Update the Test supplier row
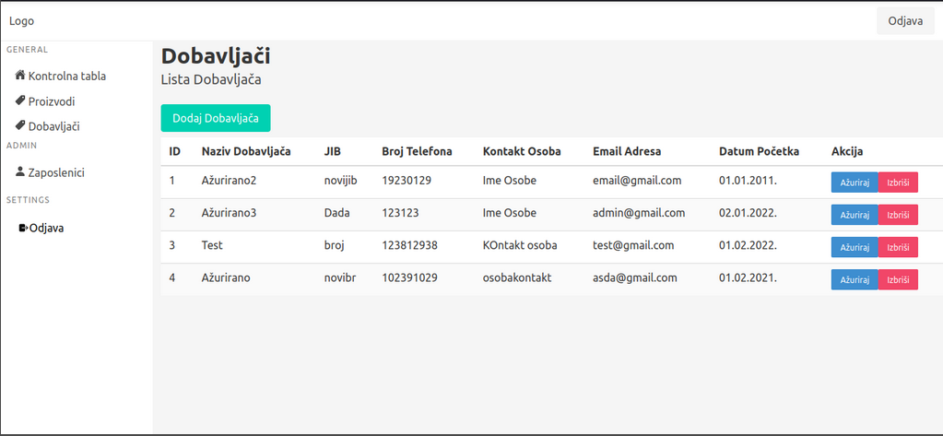 coord(855,247)
